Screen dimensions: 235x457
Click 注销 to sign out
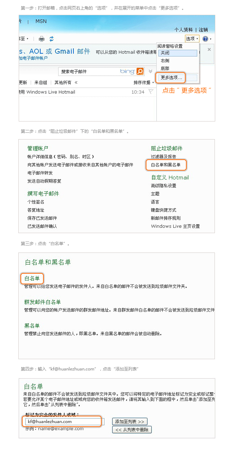[x=203, y=30]
